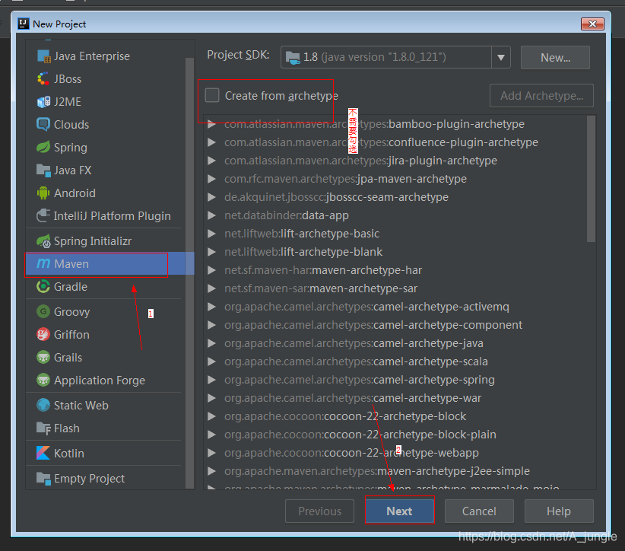
Task: Click the IntelliJ Platform Plugin icon
Action: (x=43, y=216)
